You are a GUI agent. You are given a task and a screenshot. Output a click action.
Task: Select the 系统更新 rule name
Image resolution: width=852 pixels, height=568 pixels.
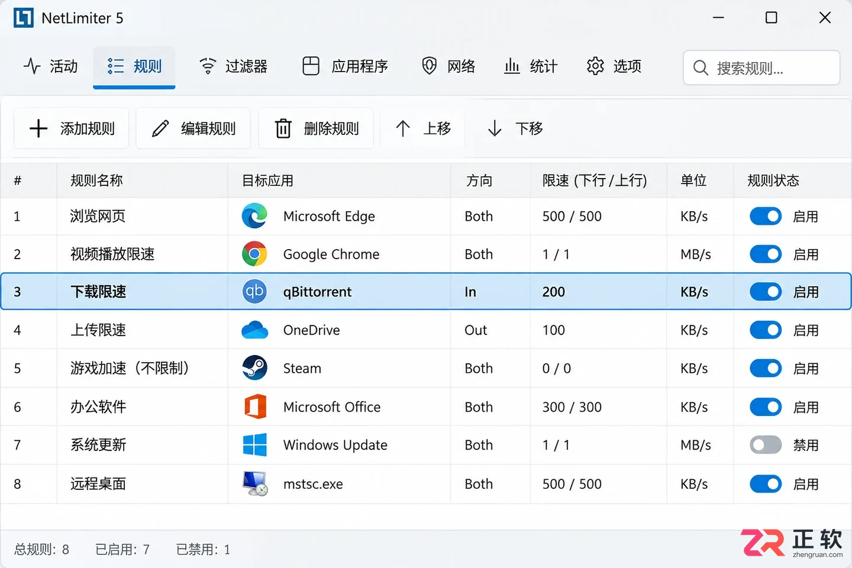click(98, 445)
